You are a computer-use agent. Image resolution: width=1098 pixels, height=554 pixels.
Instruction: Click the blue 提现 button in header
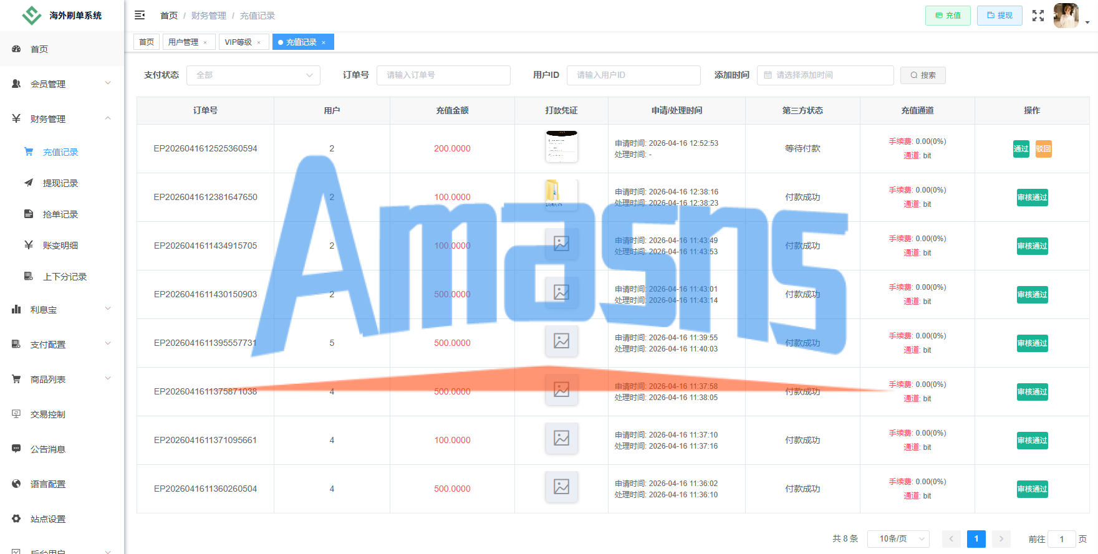999,16
